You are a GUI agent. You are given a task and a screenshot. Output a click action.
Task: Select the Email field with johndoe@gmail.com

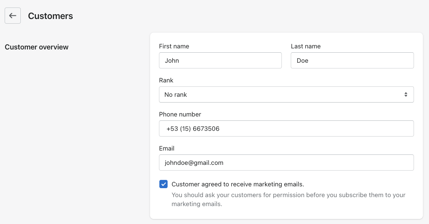(x=286, y=163)
